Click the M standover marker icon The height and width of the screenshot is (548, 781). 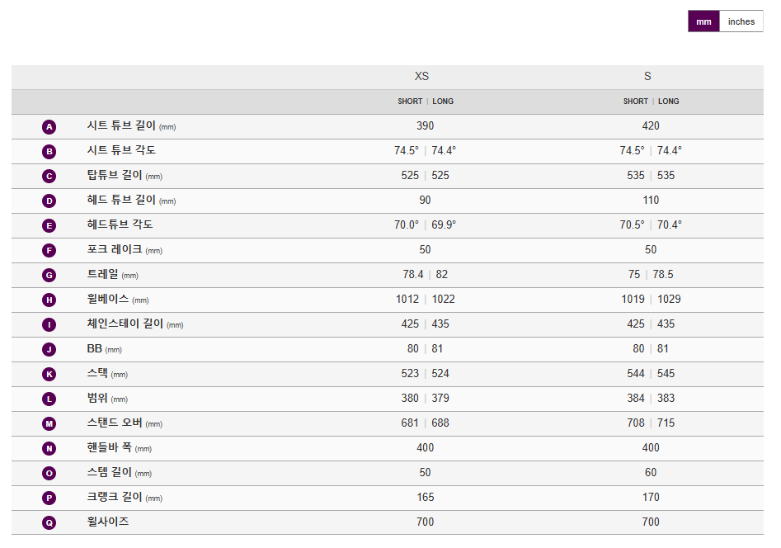(49, 424)
